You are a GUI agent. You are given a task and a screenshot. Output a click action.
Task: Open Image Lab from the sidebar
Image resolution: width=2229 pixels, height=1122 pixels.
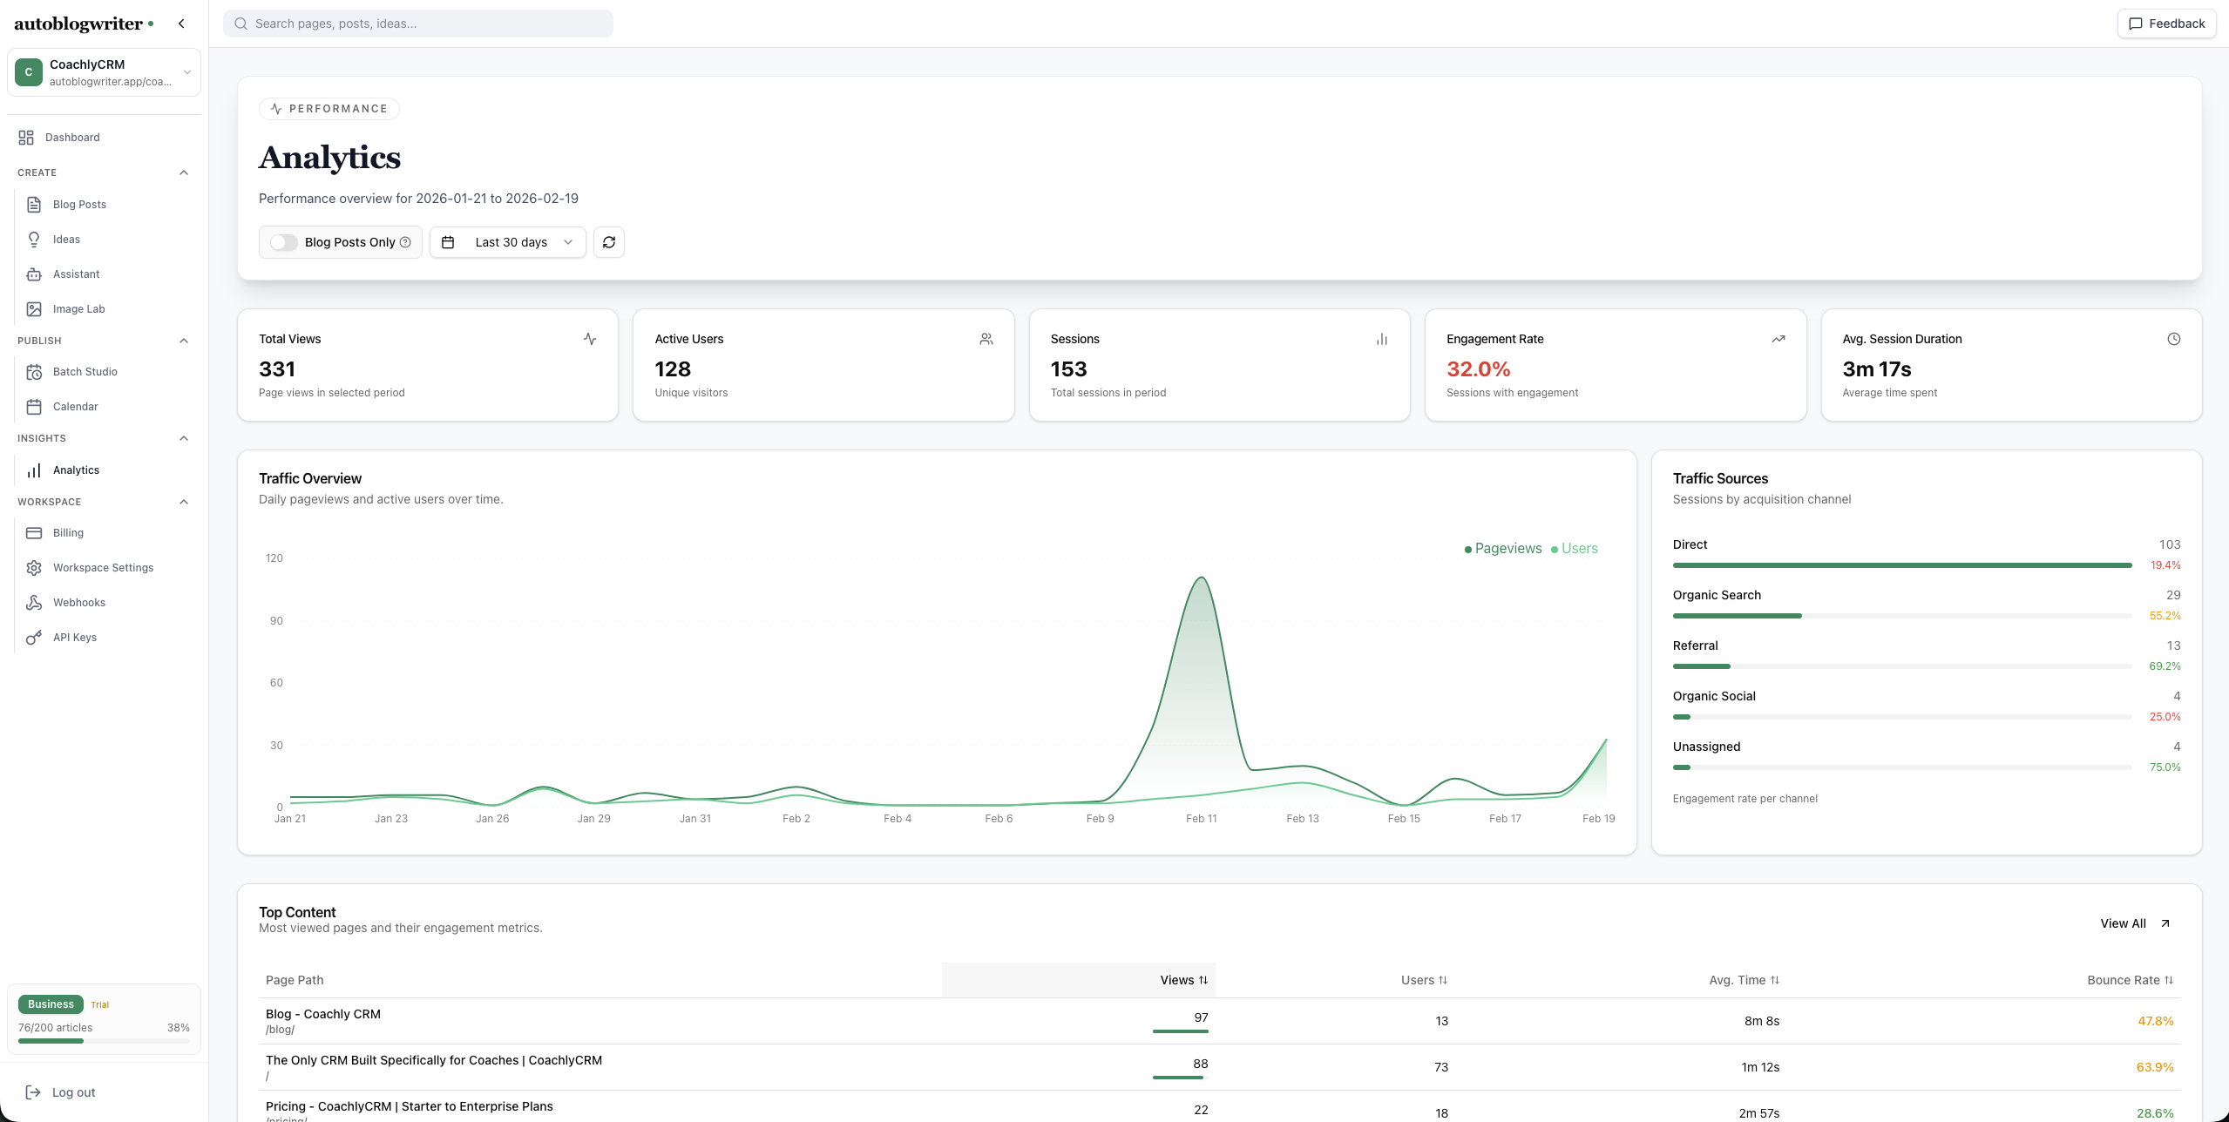(78, 309)
